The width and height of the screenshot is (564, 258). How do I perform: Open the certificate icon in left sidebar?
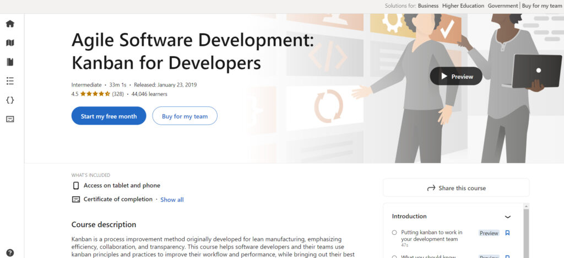click(10, 119)
